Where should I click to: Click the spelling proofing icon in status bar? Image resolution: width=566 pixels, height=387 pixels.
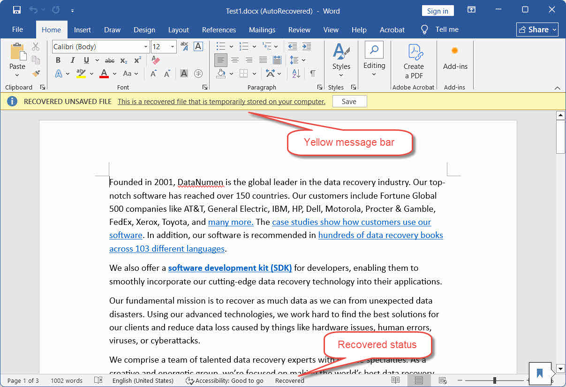(98, 380)
